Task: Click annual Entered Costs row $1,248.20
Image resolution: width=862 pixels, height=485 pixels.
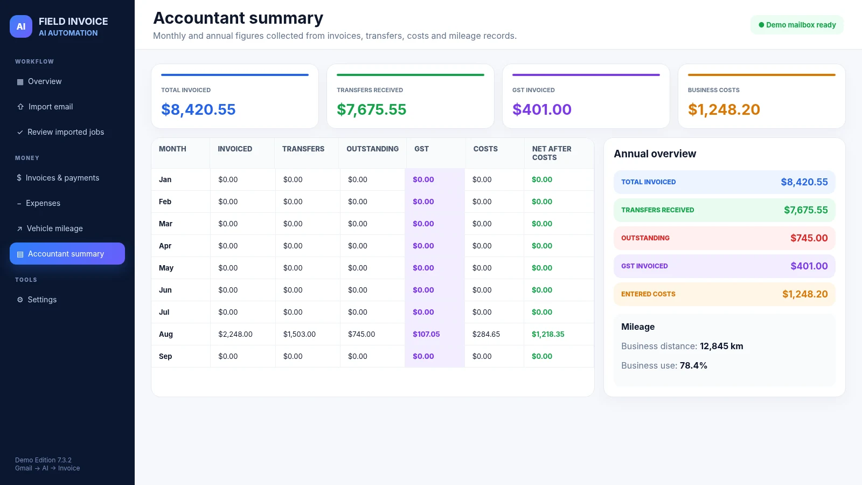Action: tap(725, 294)
